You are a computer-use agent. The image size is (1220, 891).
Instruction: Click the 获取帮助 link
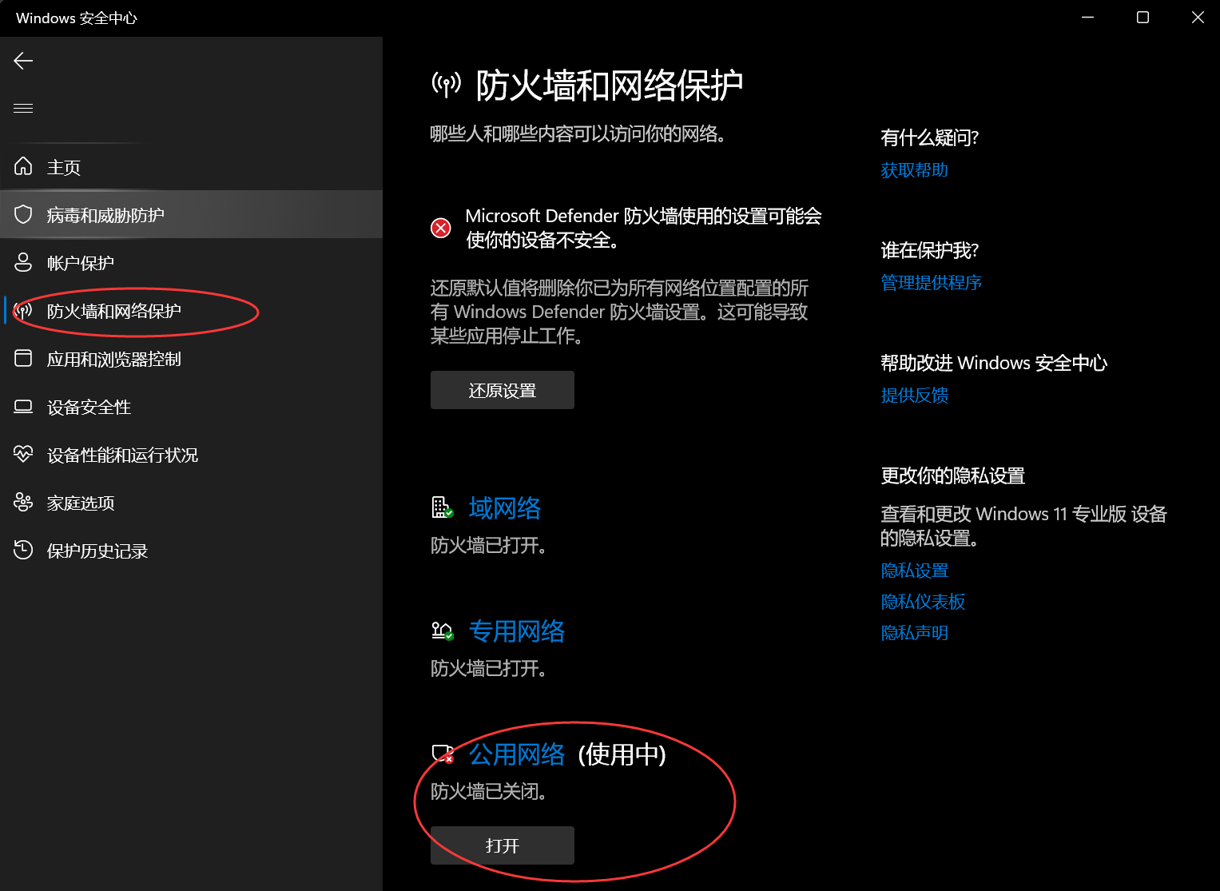point(914,170)
